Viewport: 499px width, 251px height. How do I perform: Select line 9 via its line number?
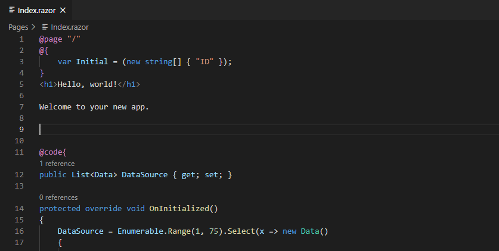(21, 129)
